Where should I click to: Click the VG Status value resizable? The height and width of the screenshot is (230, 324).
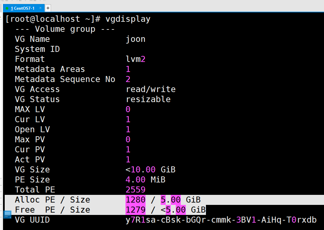(x=148, y=99)
